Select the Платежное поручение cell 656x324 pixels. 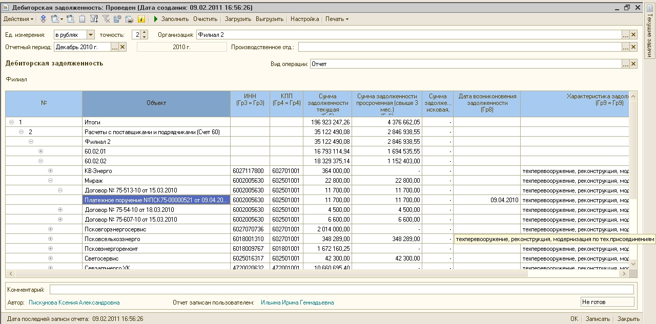(156, 200)
